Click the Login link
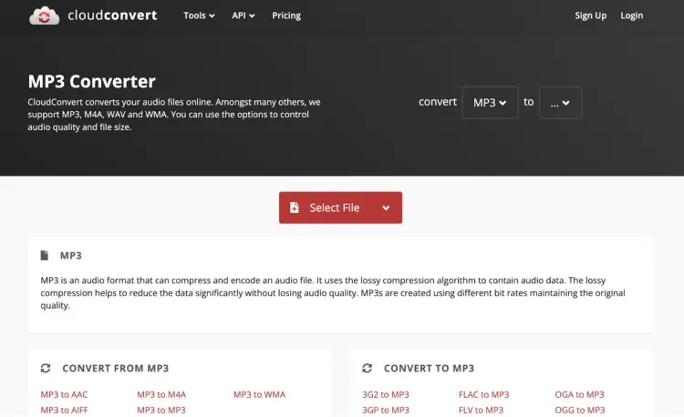The image size is (684, 417). [631, 15]
